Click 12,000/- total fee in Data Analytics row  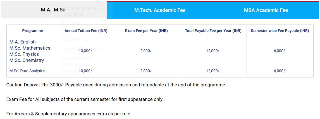coord(213,71)
